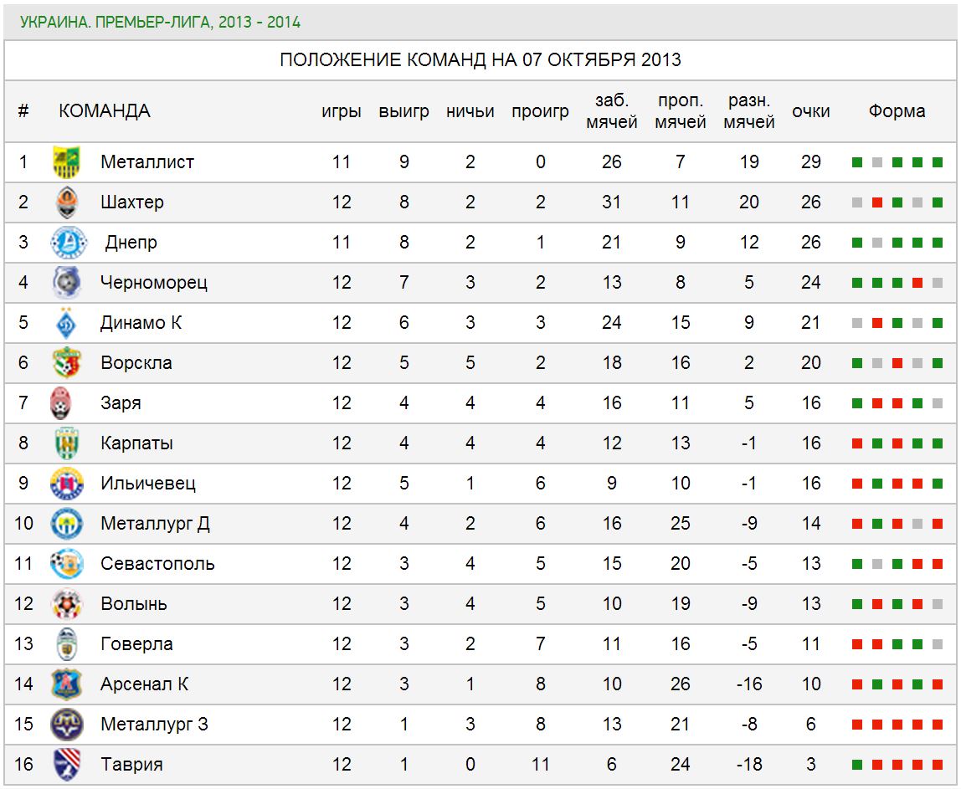
Task: Click the Ворскла club badge
Action: tap(67, 363)
